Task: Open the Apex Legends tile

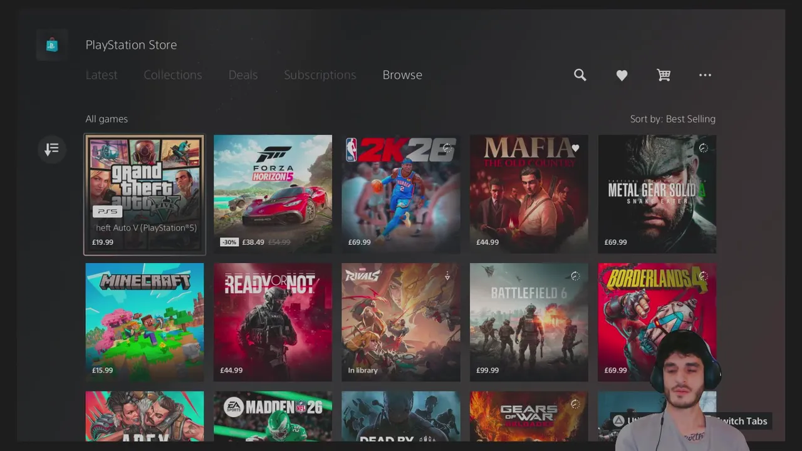Action: (x=145, y=416)
